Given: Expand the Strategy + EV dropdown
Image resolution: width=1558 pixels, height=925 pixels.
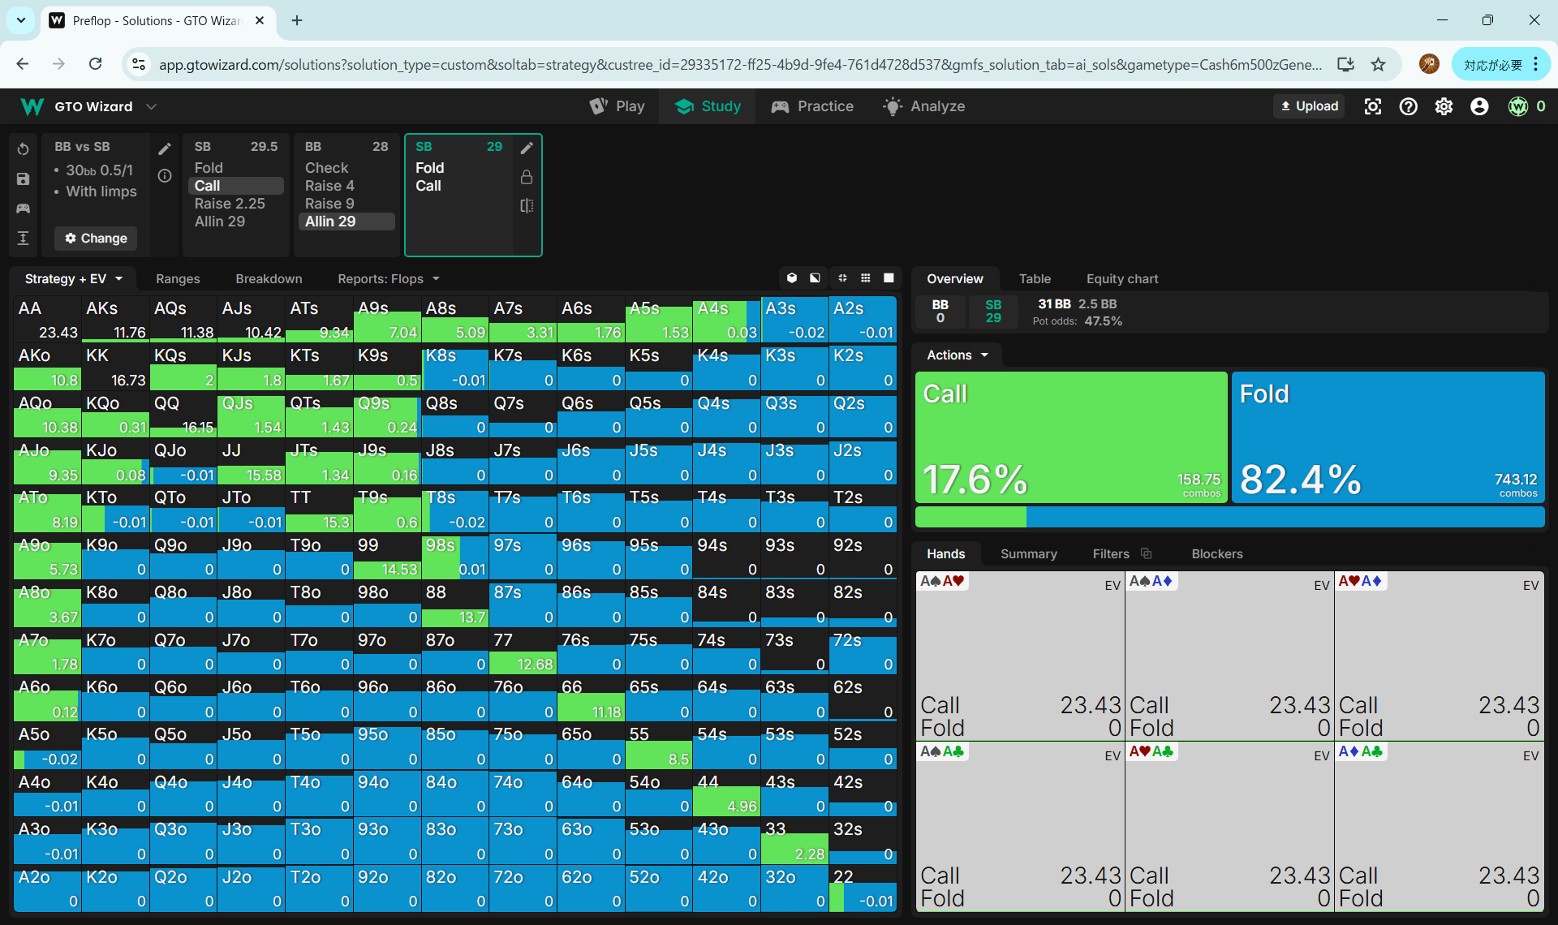Looking at the screenshot, I should (73, 279).
